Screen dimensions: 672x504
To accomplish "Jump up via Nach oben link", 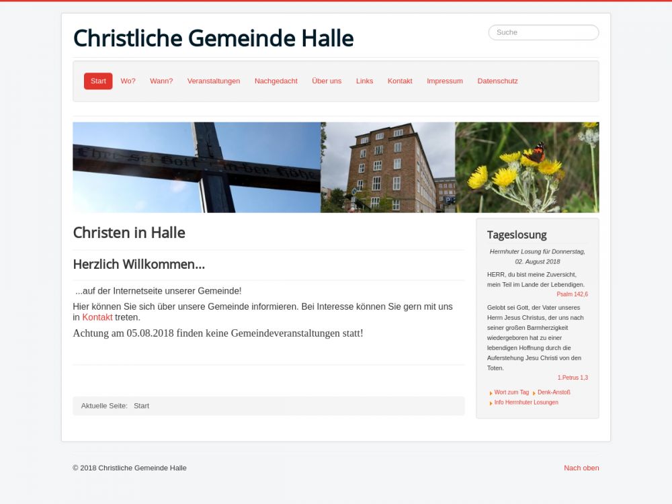I will pyautogui.click(x=581, y=468).
